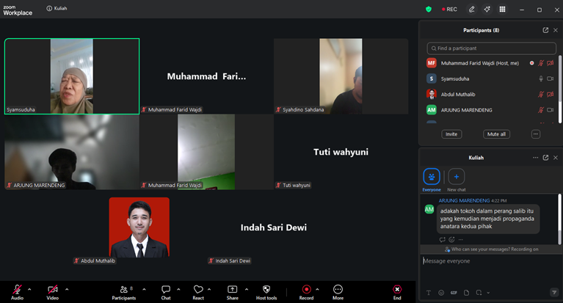
Task: Stop recording with the Record button
Action: tap(306, 292)
